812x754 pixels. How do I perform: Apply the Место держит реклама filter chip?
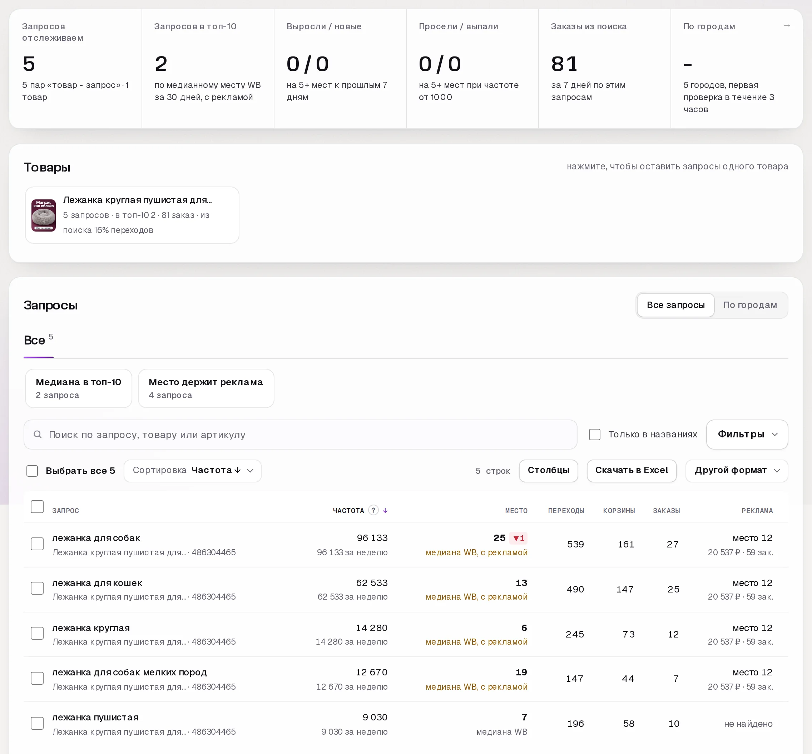click(206, 388)
